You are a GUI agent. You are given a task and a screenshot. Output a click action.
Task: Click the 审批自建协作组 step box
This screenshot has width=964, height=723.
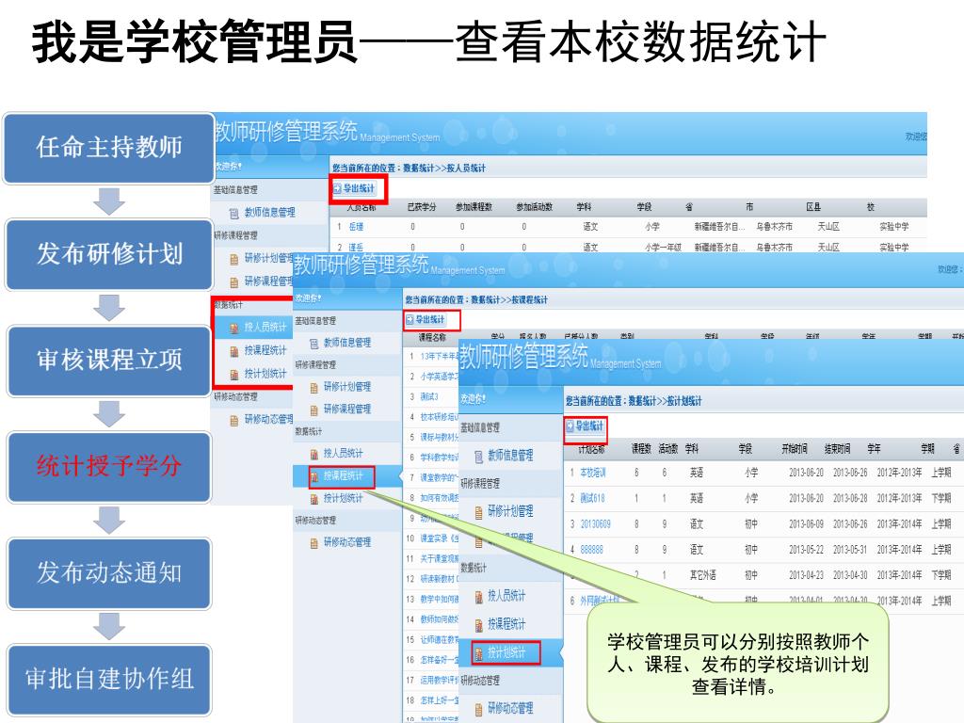[x=109, y=680]
